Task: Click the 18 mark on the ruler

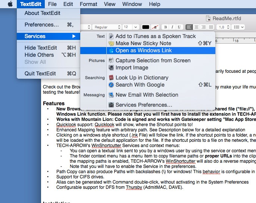Action: (x=236, y=41)
